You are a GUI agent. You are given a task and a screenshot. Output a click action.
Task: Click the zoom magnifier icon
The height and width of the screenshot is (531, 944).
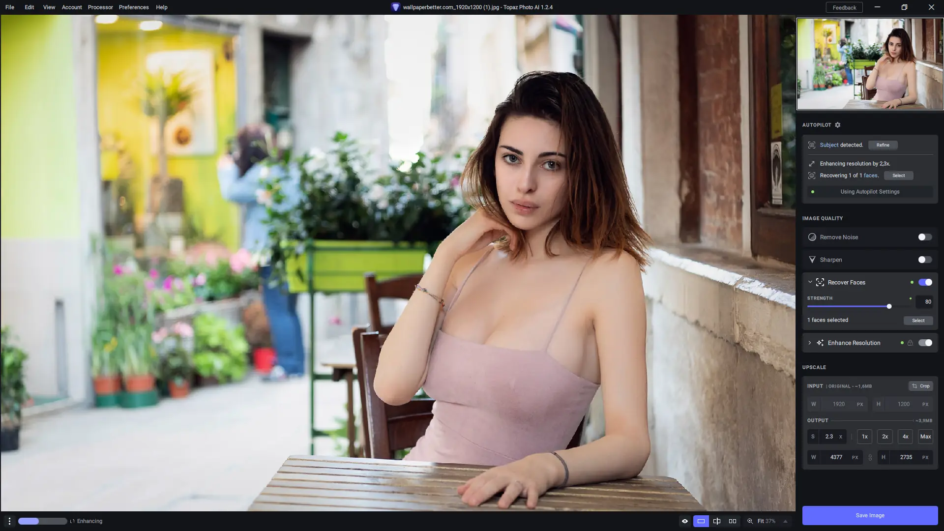coord(750,521)
